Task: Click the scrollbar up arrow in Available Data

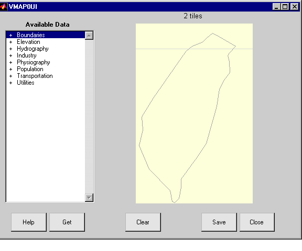Action: pyautogui.click(x=89, y=36)
